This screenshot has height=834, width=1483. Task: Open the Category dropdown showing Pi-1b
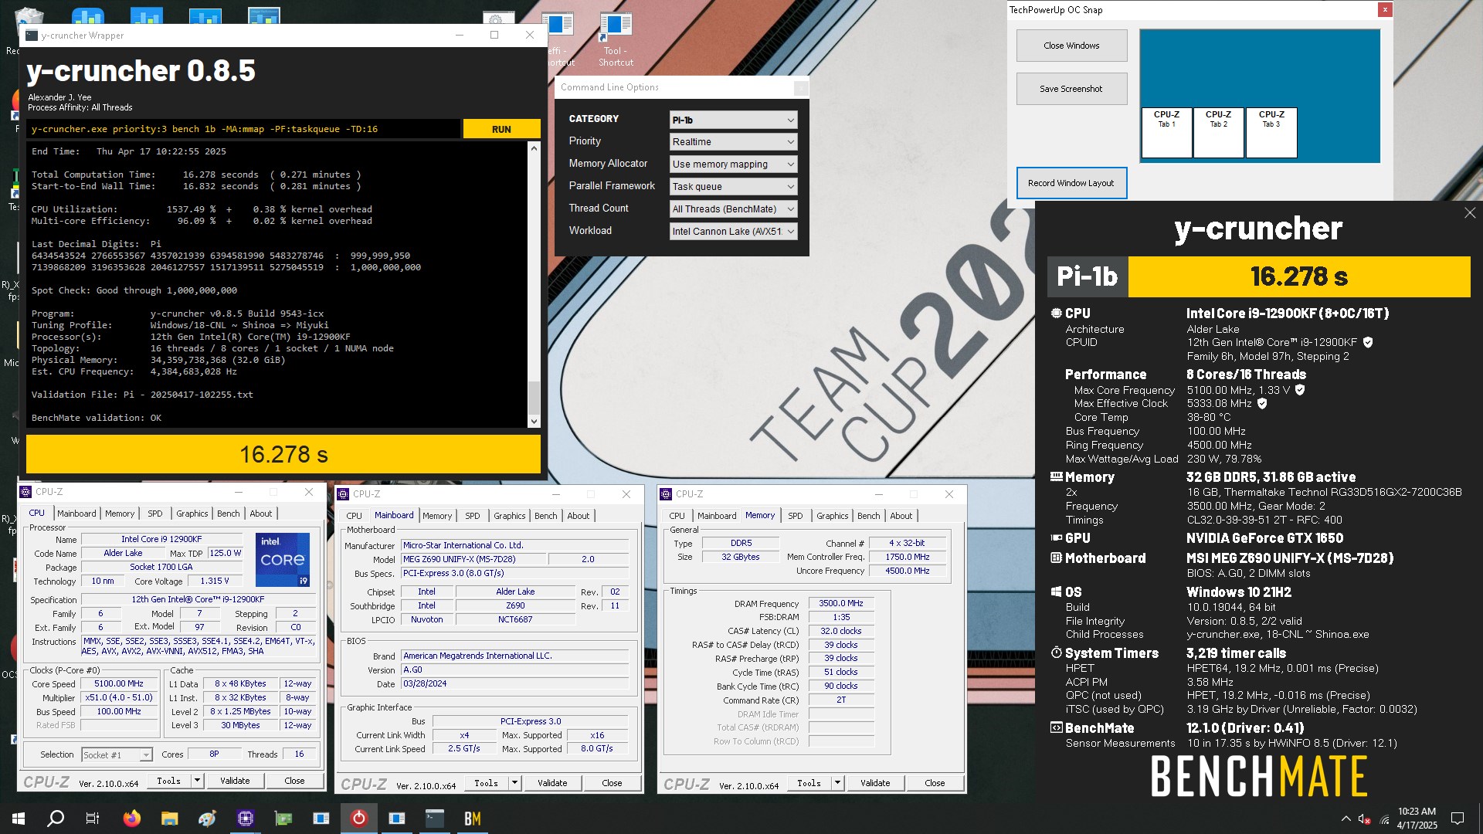pos(733,120)
